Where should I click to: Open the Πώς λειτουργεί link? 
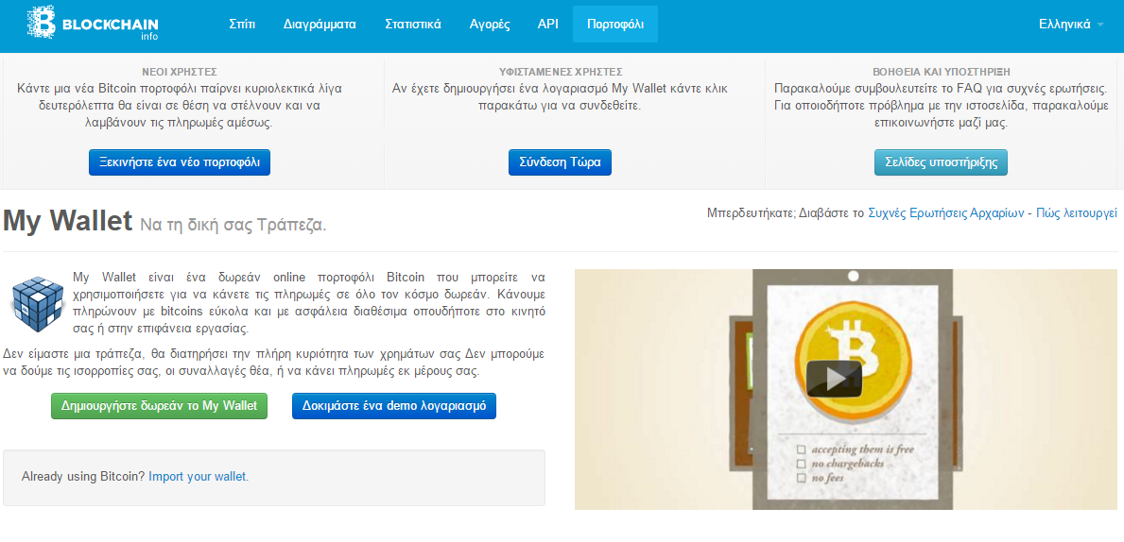coord(1077,213)
